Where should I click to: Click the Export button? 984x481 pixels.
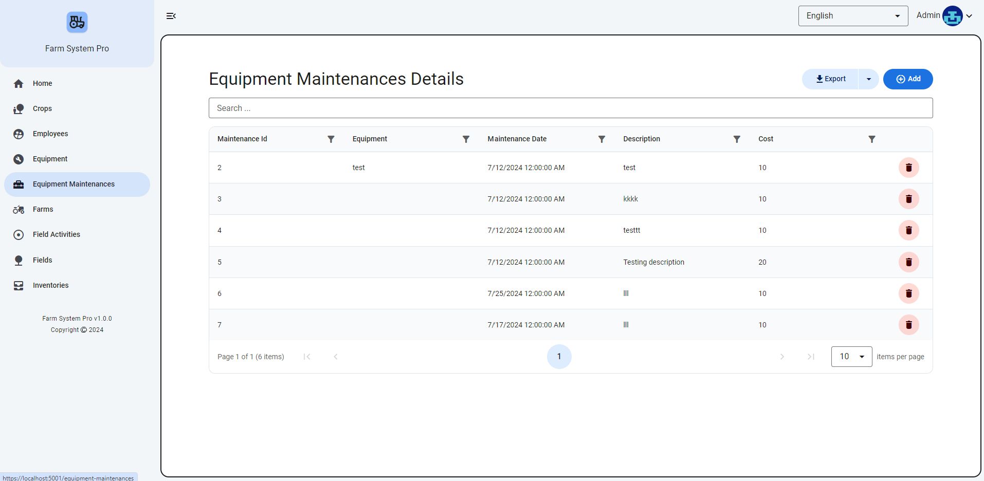[x=830, y=79]
